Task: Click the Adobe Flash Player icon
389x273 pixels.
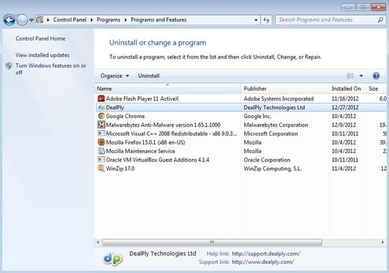Action: (101, 99)
